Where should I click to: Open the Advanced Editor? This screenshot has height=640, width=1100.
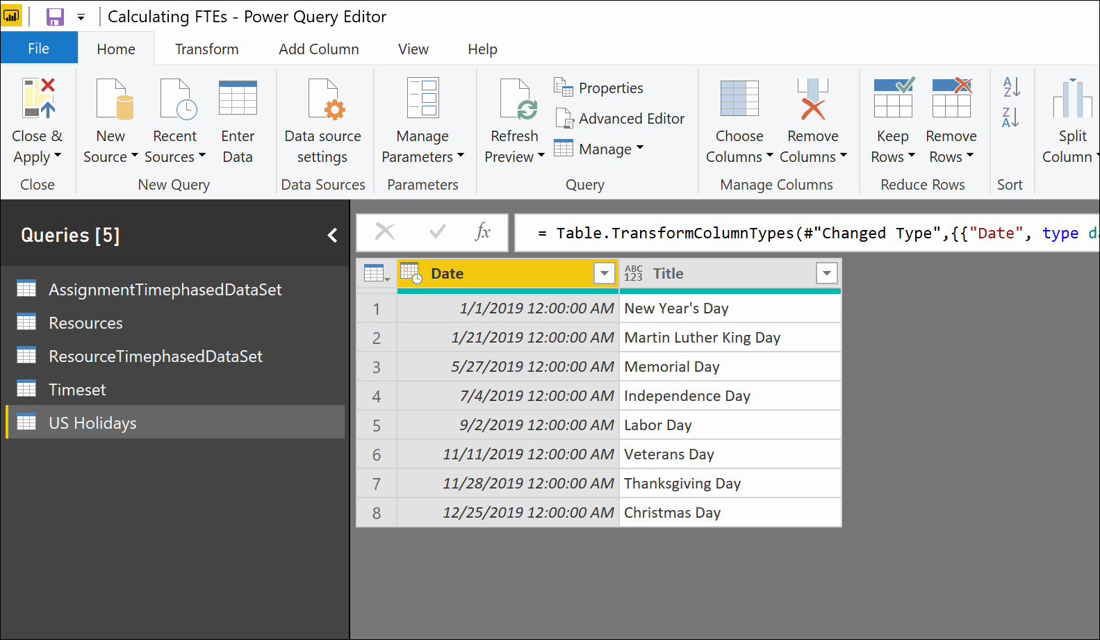(620, 118)
